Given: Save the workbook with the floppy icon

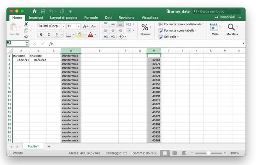Looking at the screenshot, I should (43, 11).
